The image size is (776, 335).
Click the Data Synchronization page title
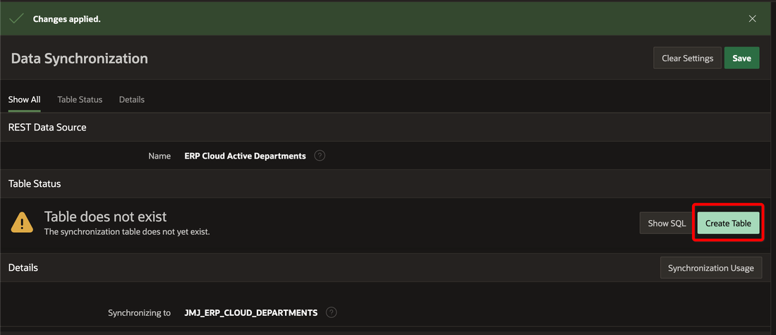coord(79,58)
